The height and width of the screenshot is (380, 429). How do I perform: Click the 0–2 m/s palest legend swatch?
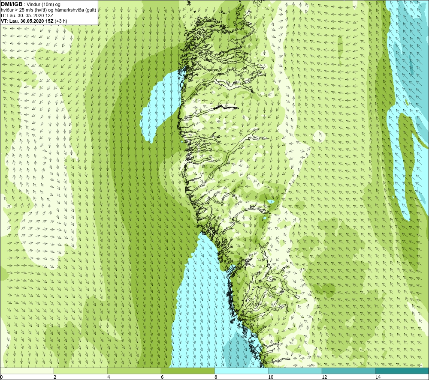(27, 371)
